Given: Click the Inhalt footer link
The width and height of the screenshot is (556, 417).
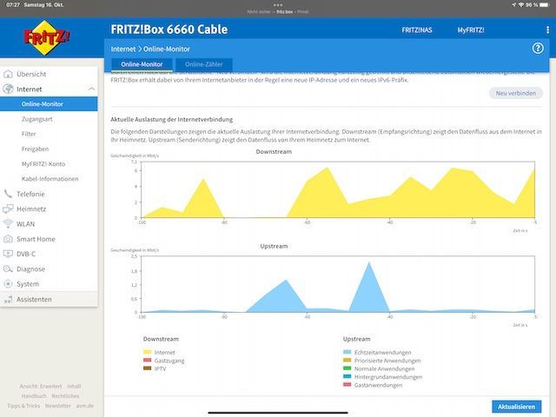Looking at the screenshot, I should [74, 386].
